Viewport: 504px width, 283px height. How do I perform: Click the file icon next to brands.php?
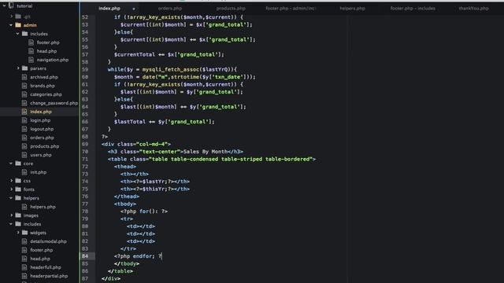[24, 86]
